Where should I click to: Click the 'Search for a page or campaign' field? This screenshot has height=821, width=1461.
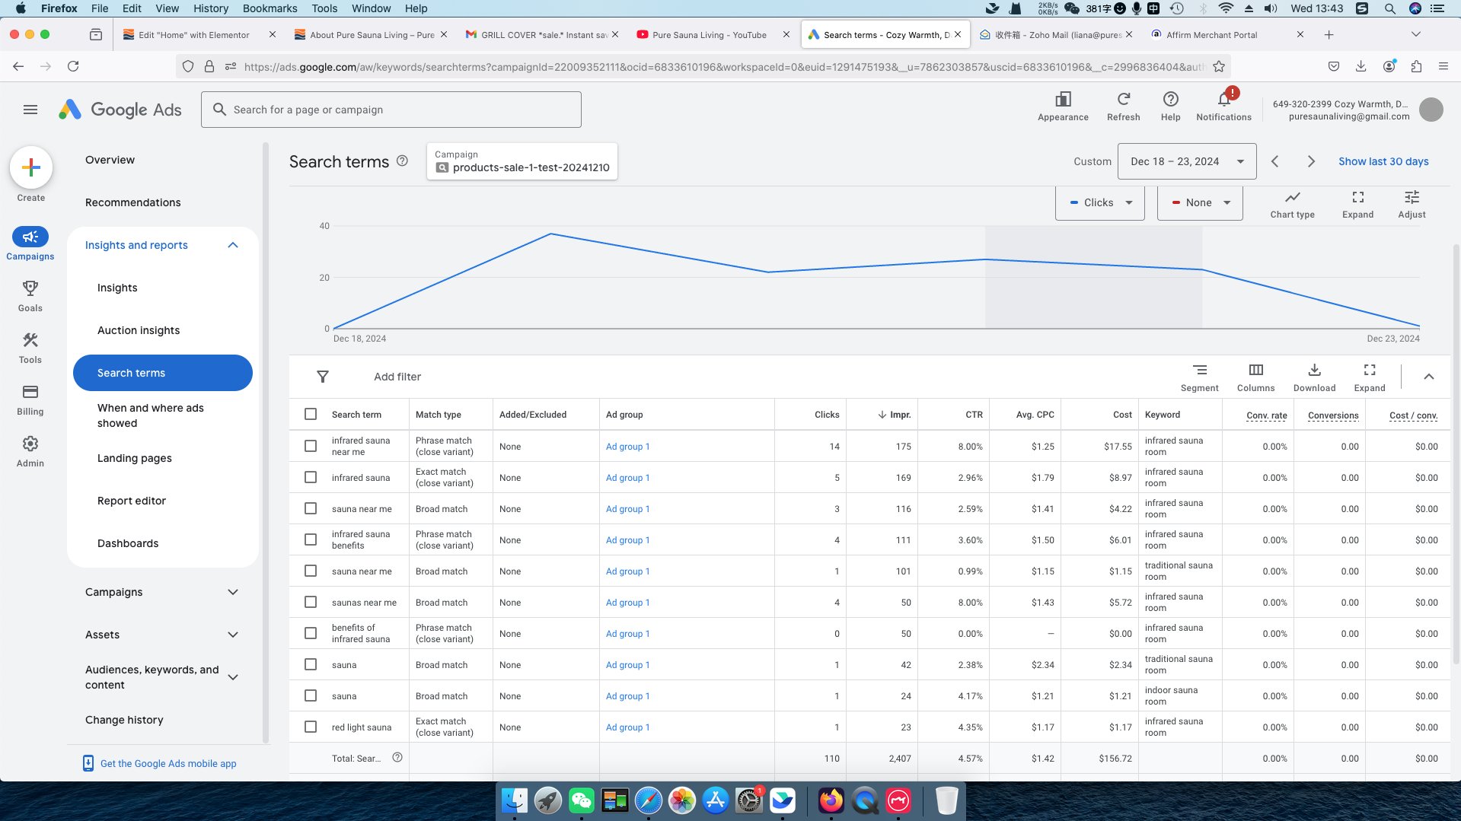pos(391,110)
